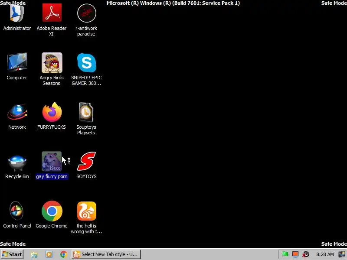
Task: Open the Start menu
Action: pyautogui.click(x=12, y=254)
